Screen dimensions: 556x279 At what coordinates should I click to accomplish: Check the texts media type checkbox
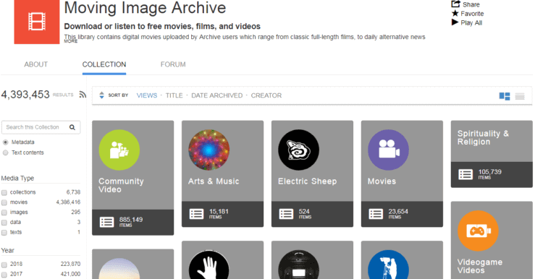pos(4,233)
